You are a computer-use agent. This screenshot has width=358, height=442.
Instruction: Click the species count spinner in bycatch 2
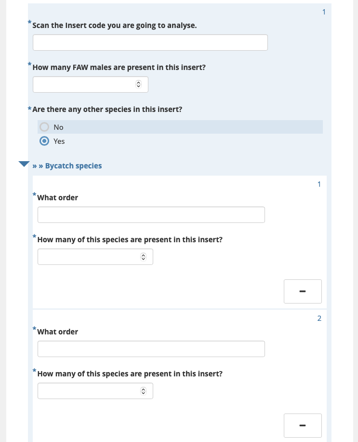[x=143, y=391]
